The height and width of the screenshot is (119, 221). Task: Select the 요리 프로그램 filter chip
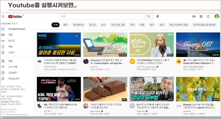click(x=118, y=25)
